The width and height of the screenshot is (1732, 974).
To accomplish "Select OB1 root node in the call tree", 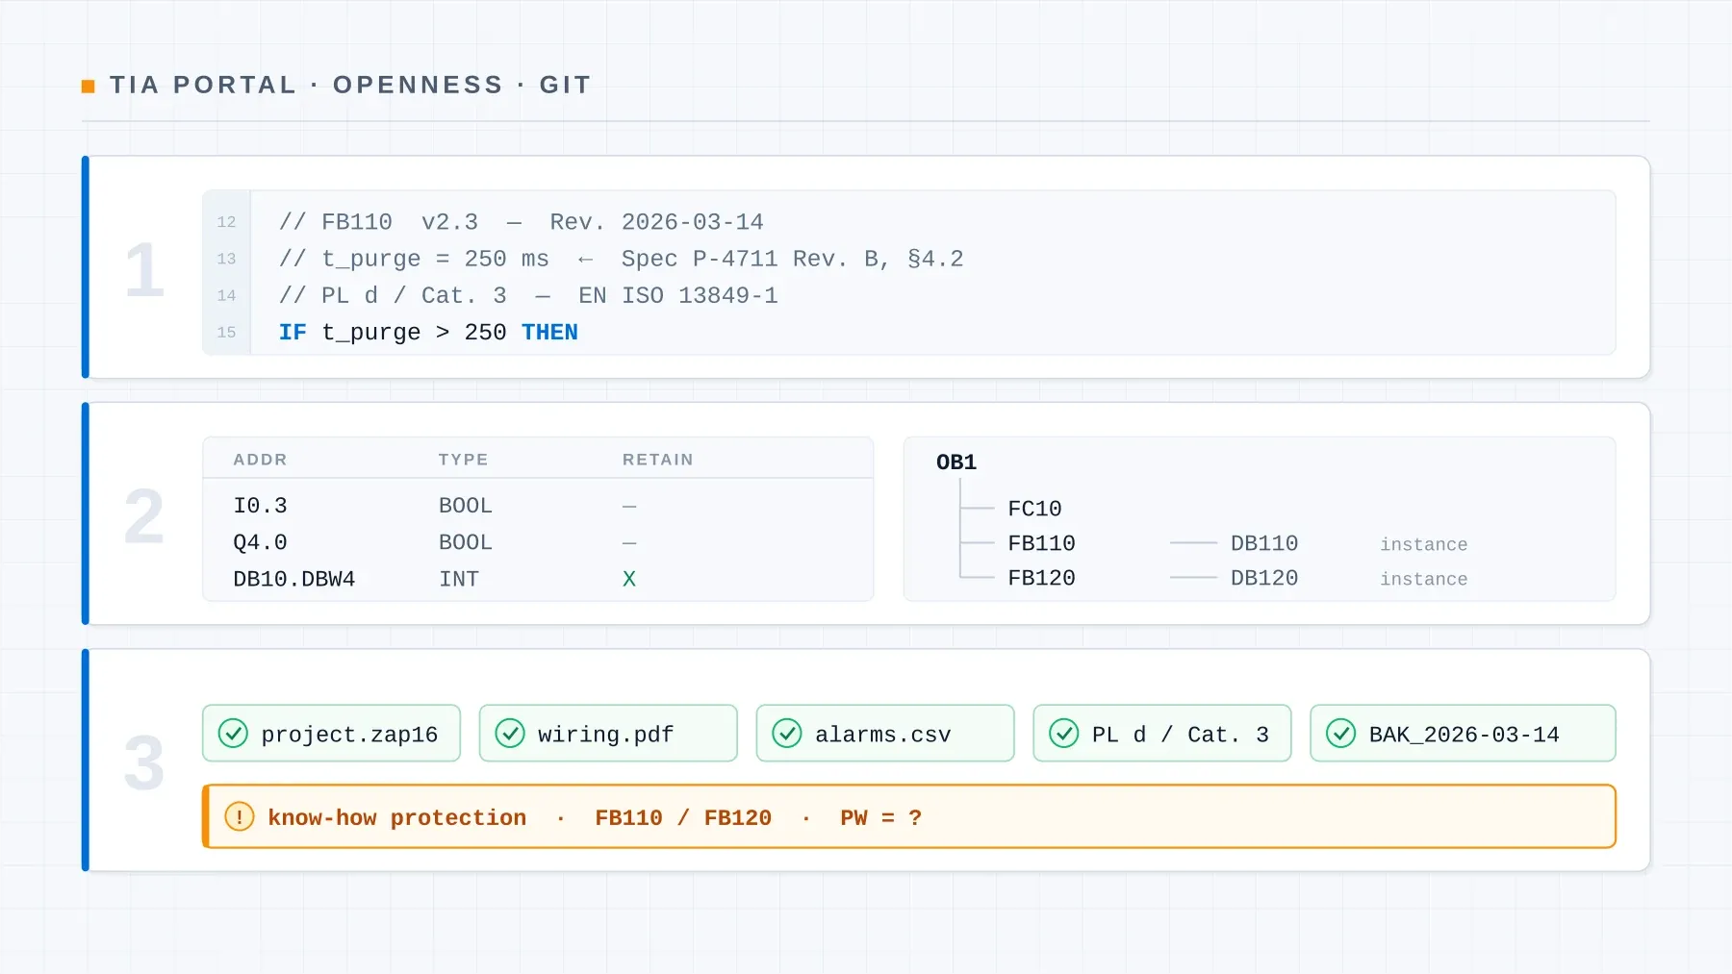I will [x=956, y=462].
